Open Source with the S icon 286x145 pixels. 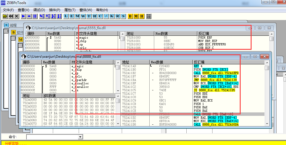[123, 16]
